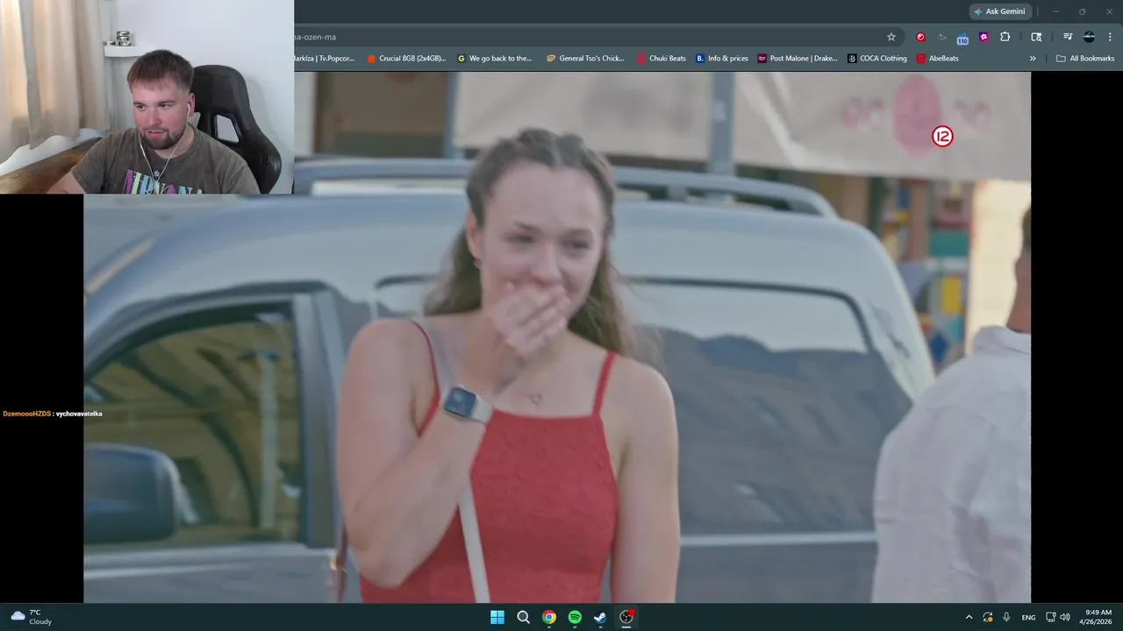Open Windows Search from taskbar
This screenshot has height=631, width=1123.
[x=523, y=617]
